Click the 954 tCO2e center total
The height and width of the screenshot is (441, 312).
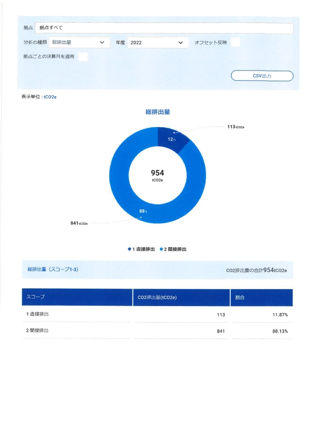[157, 175]
